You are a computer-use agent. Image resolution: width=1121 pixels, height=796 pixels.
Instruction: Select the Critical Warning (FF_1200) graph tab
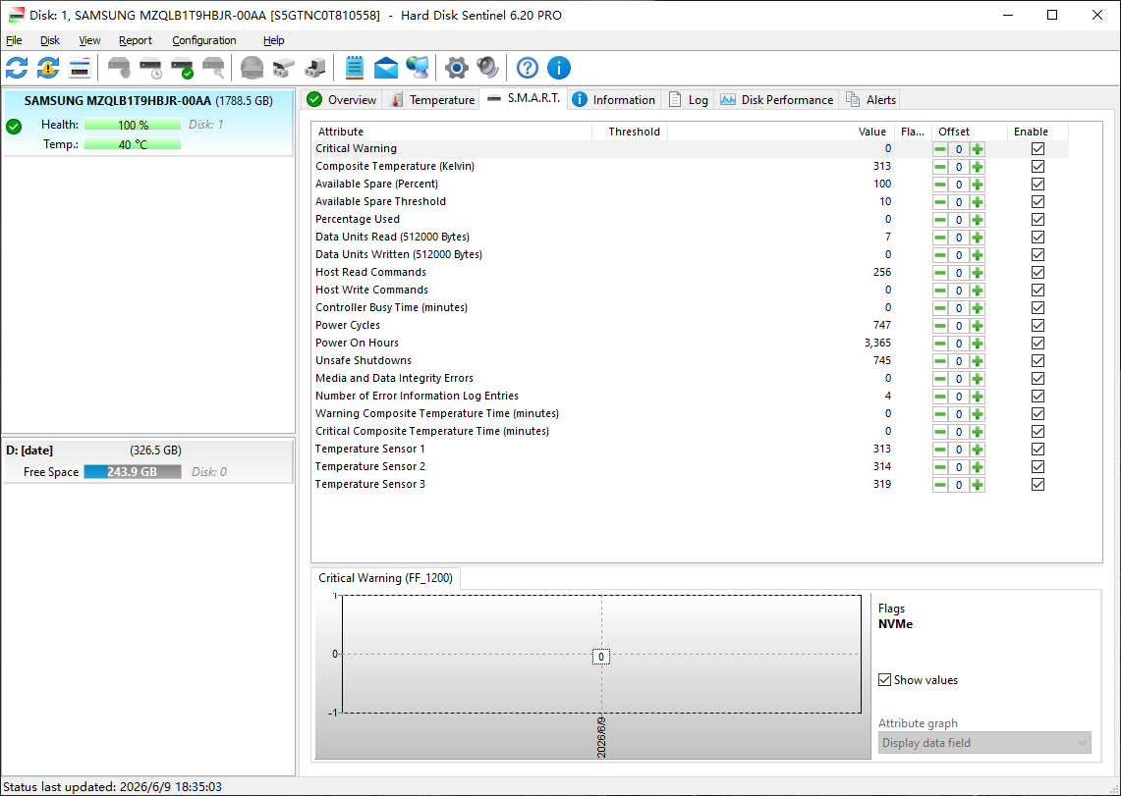tap(386, 578)
